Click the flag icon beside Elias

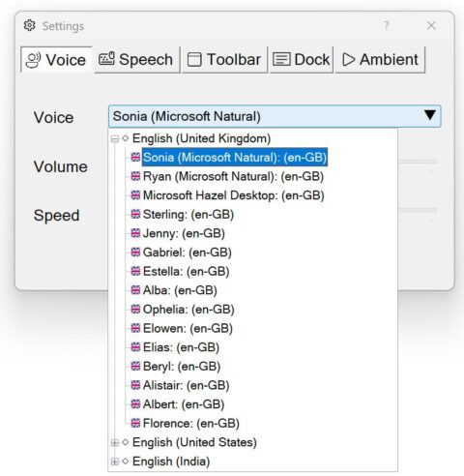tap(135, 347)
